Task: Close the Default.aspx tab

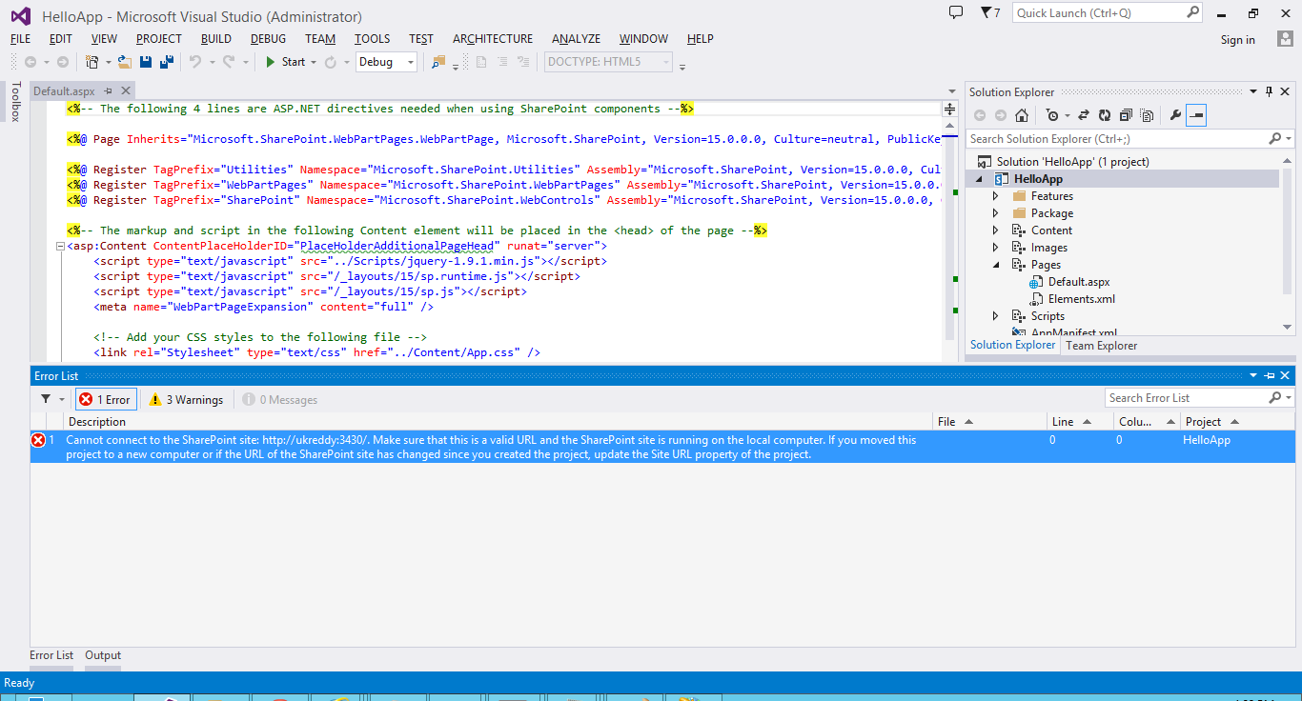Action: (x=125, y=91)
